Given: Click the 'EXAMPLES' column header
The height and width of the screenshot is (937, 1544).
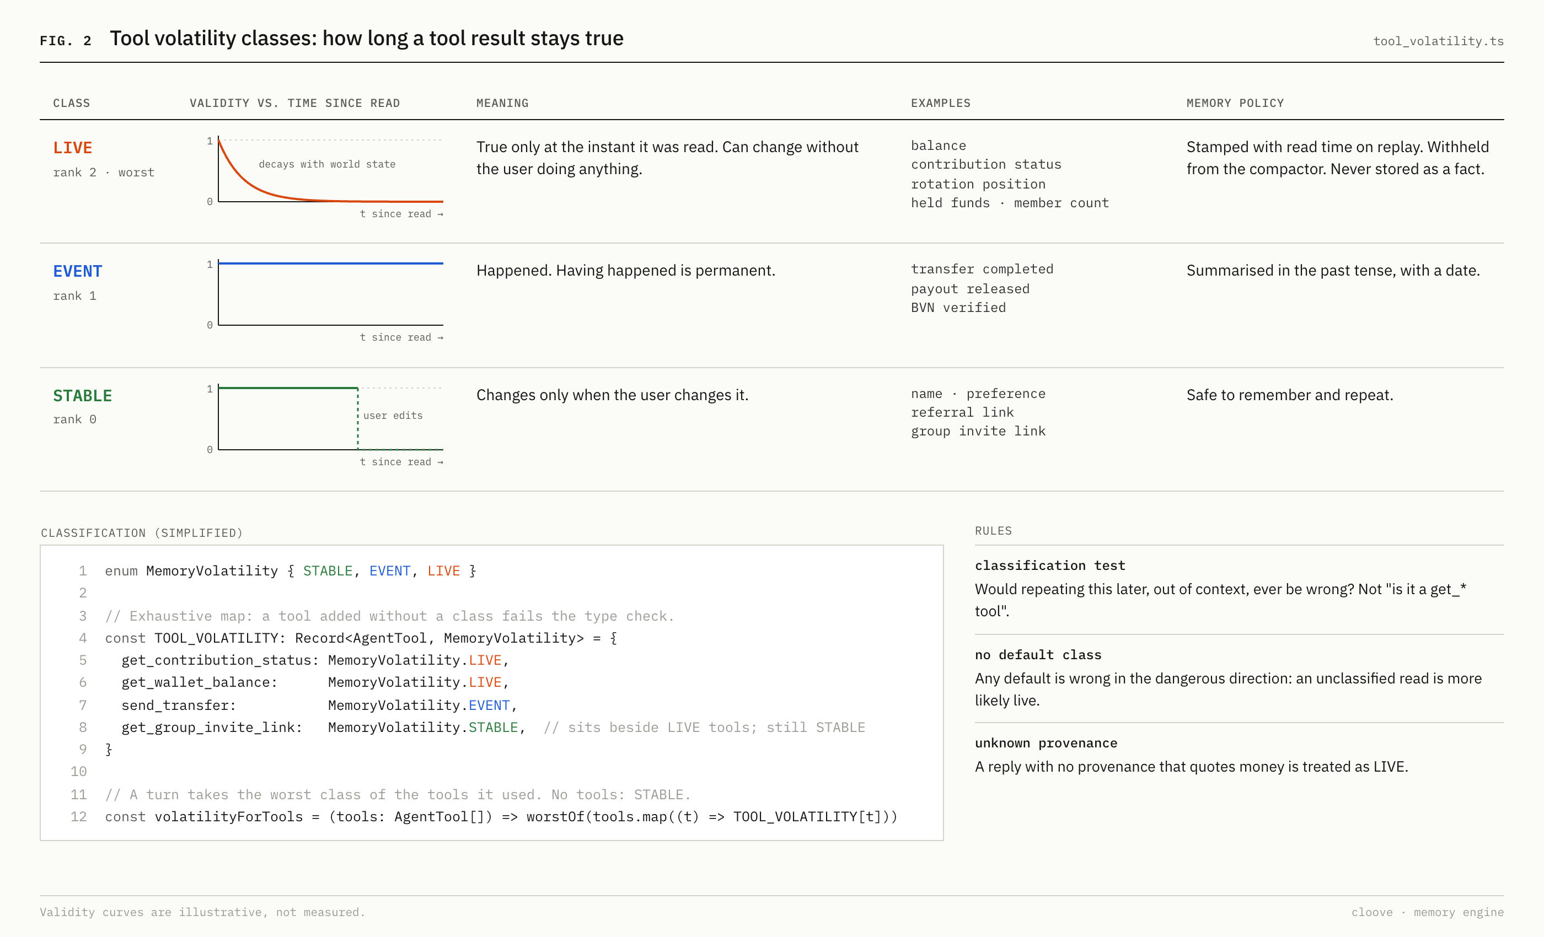Looking at the screenshot, I should [x=941, y=103].
